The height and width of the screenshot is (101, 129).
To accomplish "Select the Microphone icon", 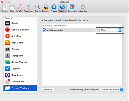I will 7,56.
